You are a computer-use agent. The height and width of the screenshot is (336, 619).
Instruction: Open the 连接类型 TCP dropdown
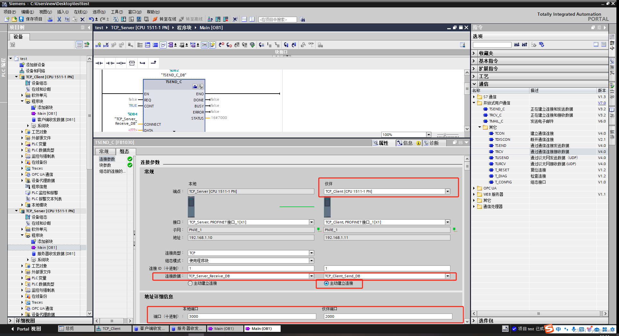[x=311, y=253]
